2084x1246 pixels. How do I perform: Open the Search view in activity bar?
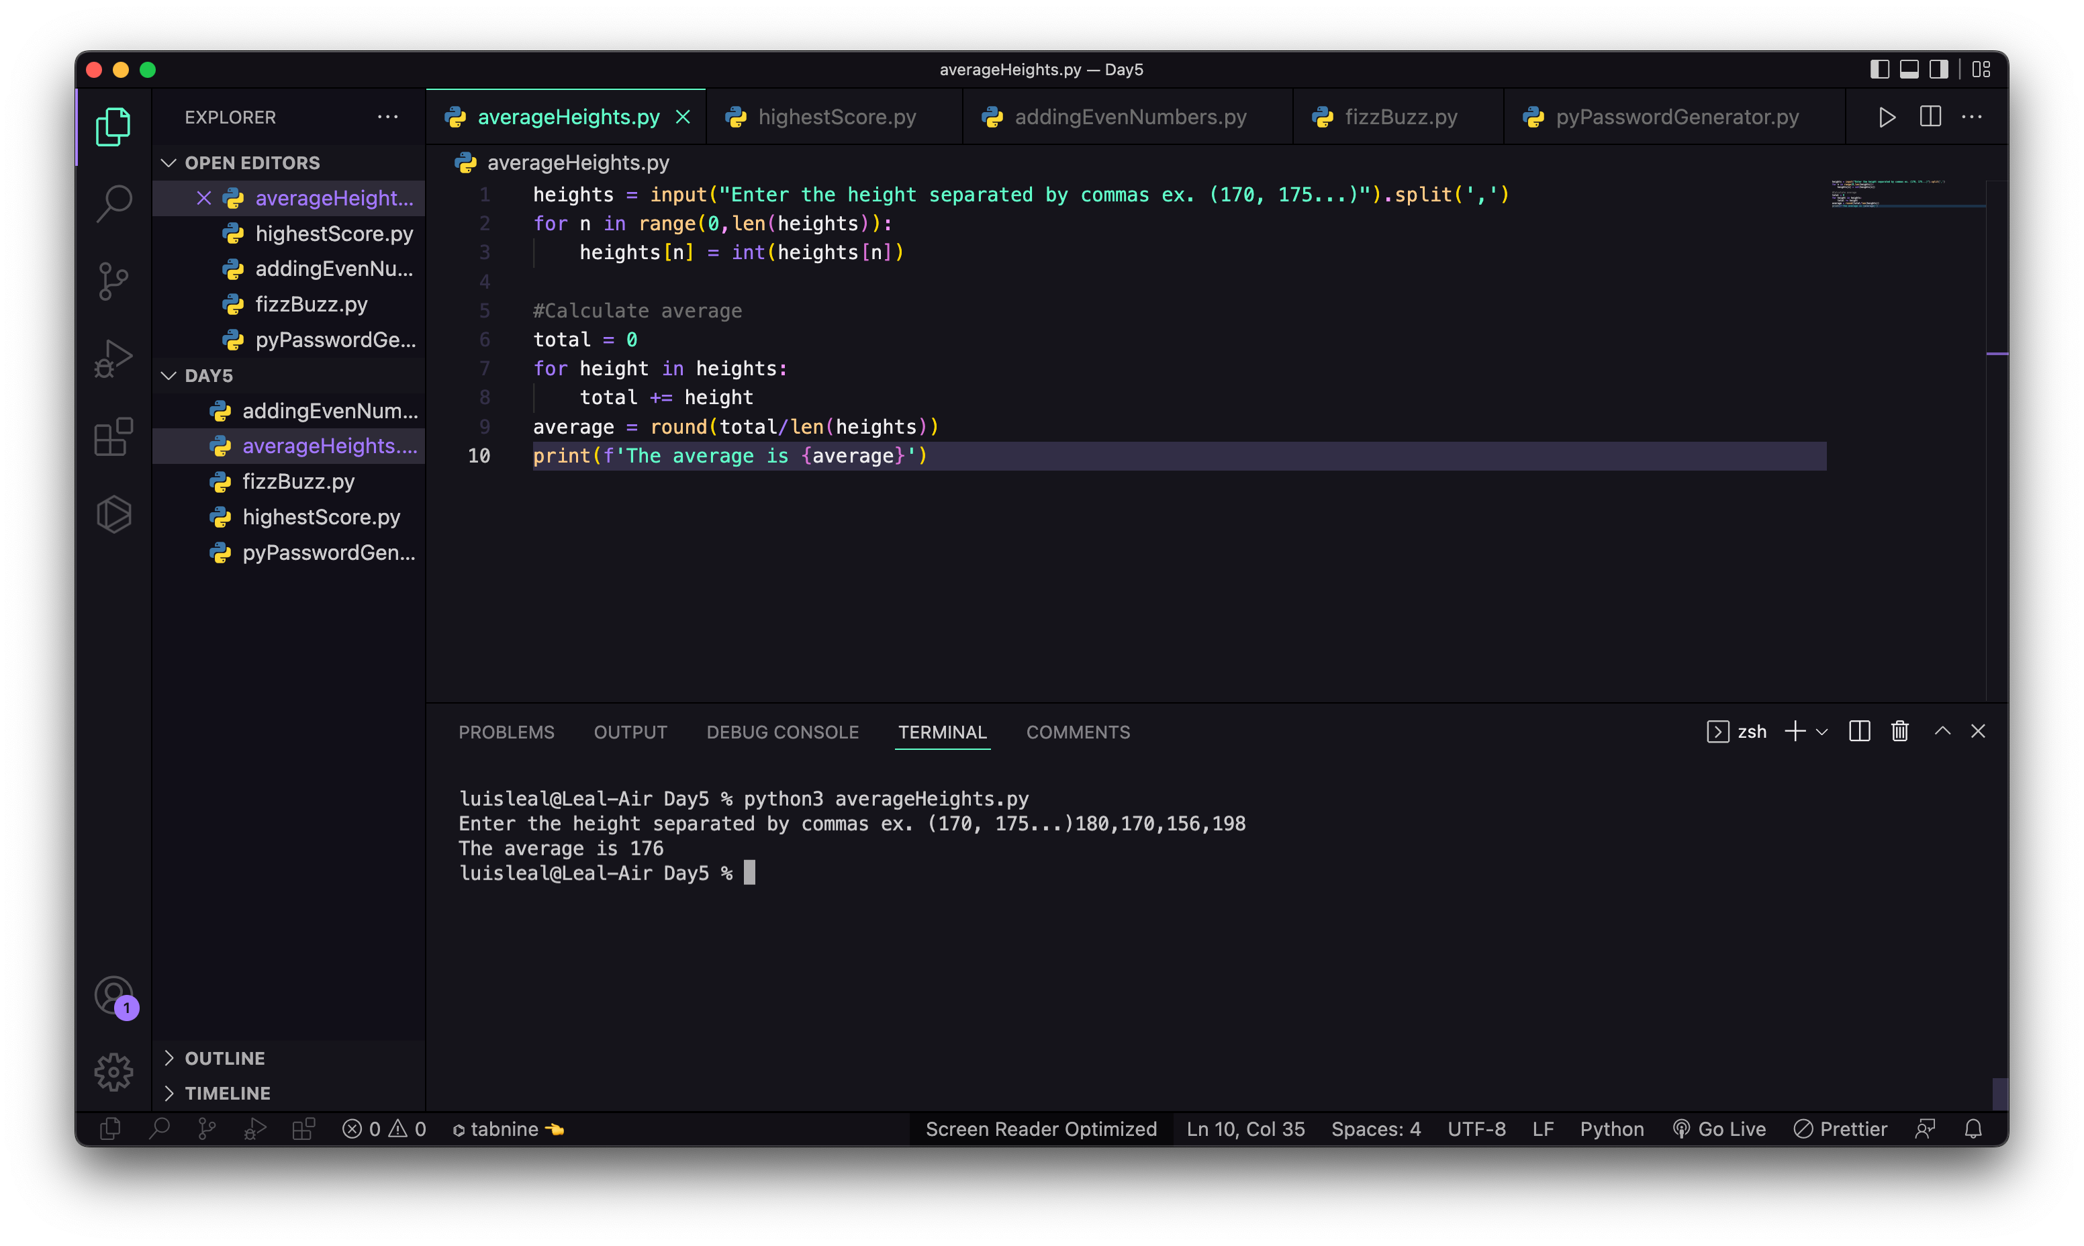coord(113,202)
